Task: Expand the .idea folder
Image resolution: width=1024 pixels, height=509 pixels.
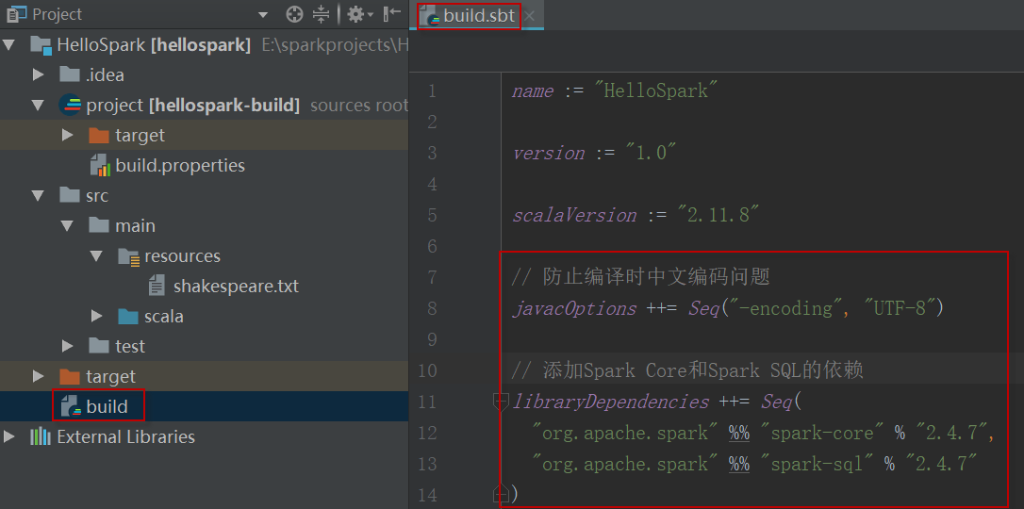Action: [38, 74]
